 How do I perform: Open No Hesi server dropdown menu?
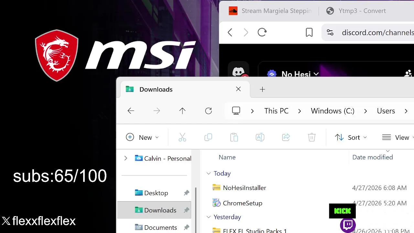coord(316,74)
